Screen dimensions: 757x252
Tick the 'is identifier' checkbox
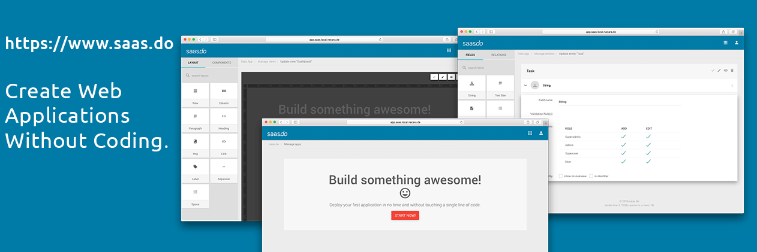coord(591,176)
